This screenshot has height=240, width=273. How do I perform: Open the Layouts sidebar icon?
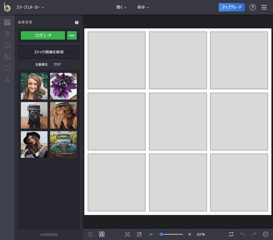coord(7,45)
